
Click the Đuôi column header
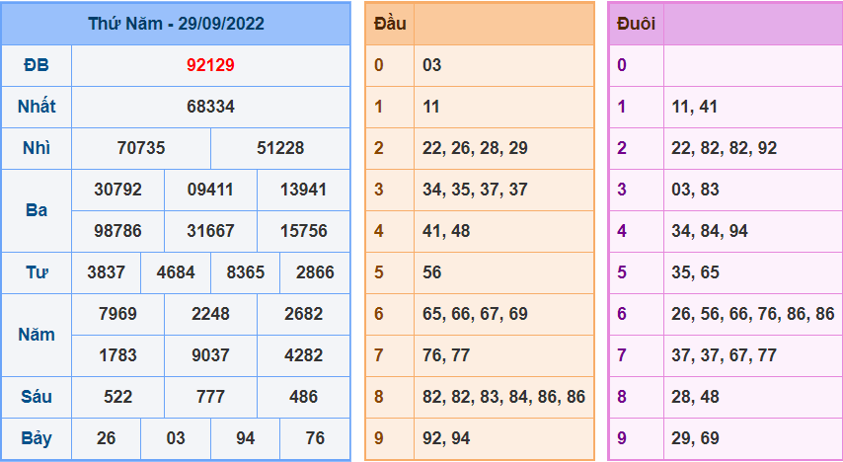[636, 24]
